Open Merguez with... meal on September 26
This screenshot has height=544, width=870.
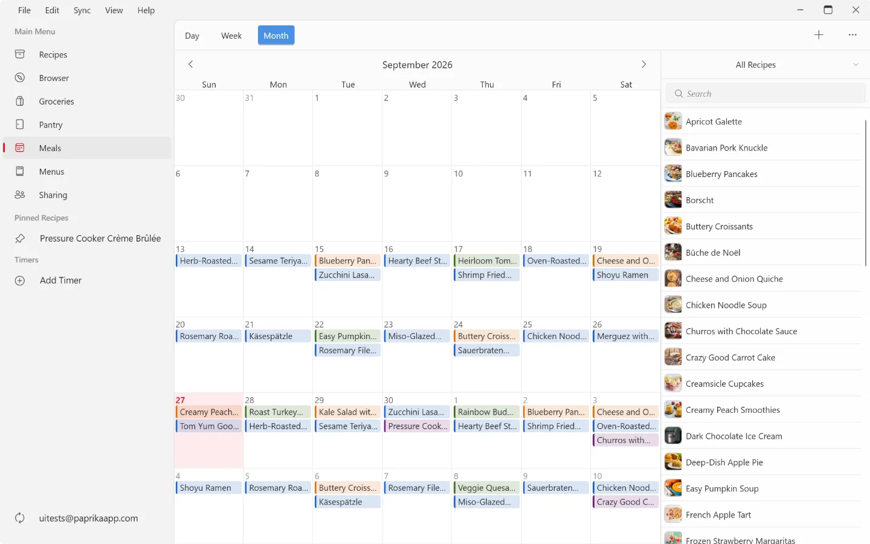click(x=625, y=336)
